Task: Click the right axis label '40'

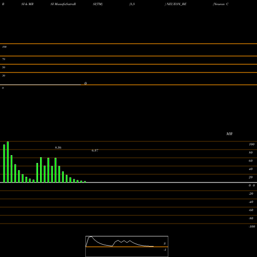Action: pos(250,169)
